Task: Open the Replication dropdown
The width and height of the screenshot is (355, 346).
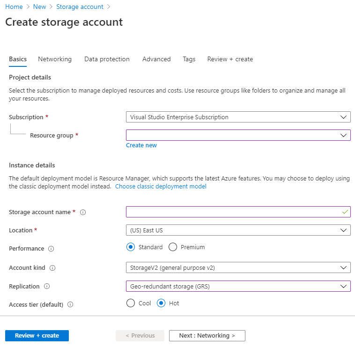Action: tap(238, 286)
